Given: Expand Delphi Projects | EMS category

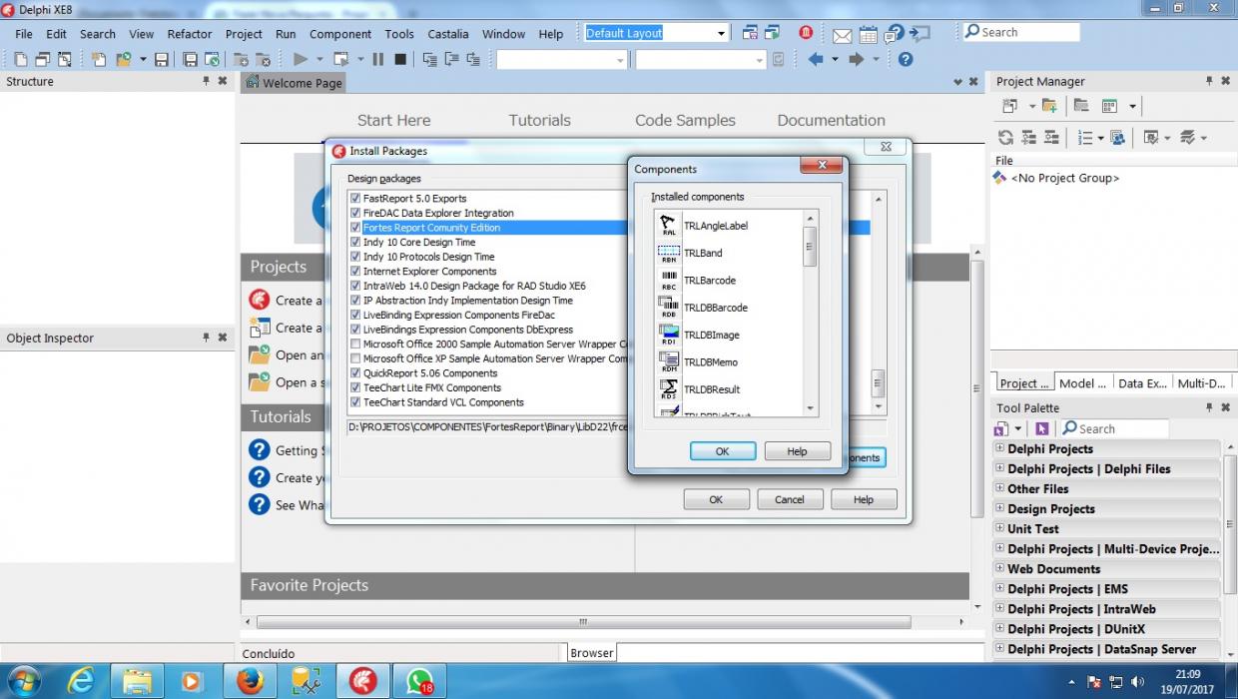Looking at the screenshot, I should pyautogui.click(x=999, y=588).
